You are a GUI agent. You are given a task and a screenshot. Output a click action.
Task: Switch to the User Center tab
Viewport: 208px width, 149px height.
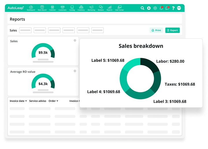pyautogui.click(x=119, y=8)
